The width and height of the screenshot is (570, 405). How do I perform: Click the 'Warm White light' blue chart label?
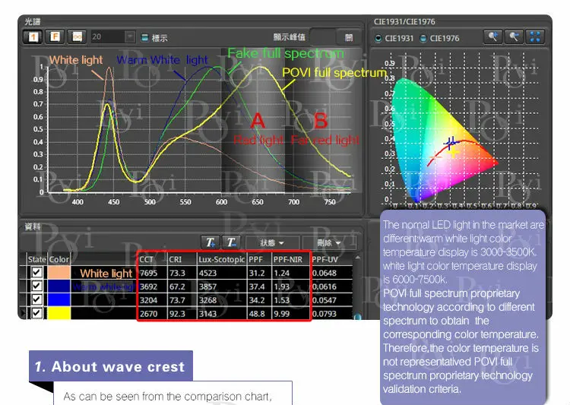(162, 59)
